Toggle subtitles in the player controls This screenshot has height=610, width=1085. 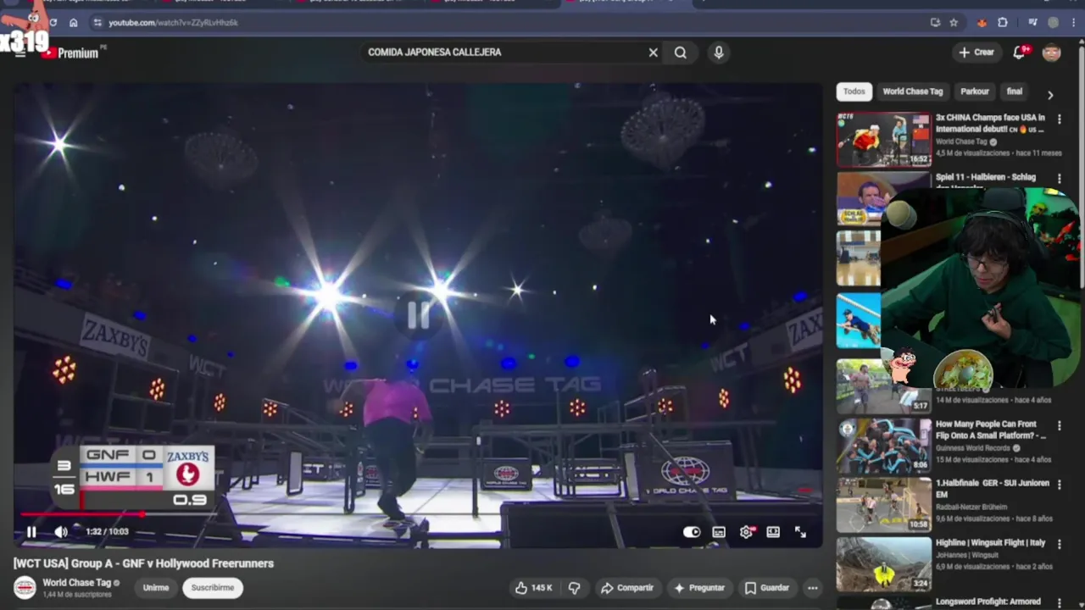[719, 532]
